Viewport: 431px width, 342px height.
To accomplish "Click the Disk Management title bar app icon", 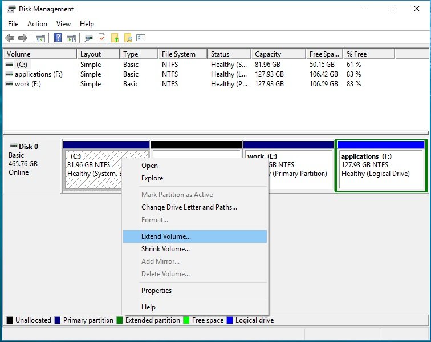I will [x=11, y=9].
